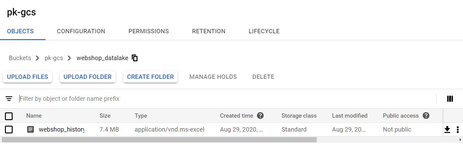Open column display options icon
463x146 pixels.
(x=450, y=99)
